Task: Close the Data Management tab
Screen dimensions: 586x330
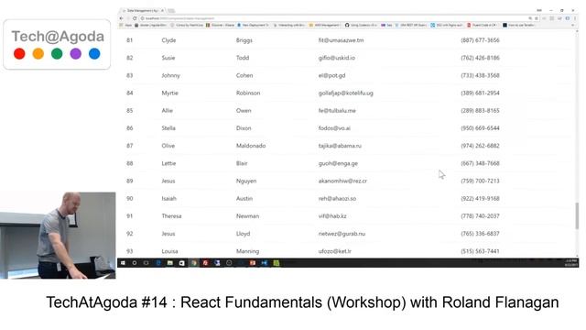Action: coord(163,10)
